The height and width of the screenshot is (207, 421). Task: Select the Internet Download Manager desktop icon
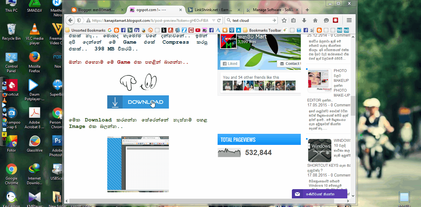35,174
